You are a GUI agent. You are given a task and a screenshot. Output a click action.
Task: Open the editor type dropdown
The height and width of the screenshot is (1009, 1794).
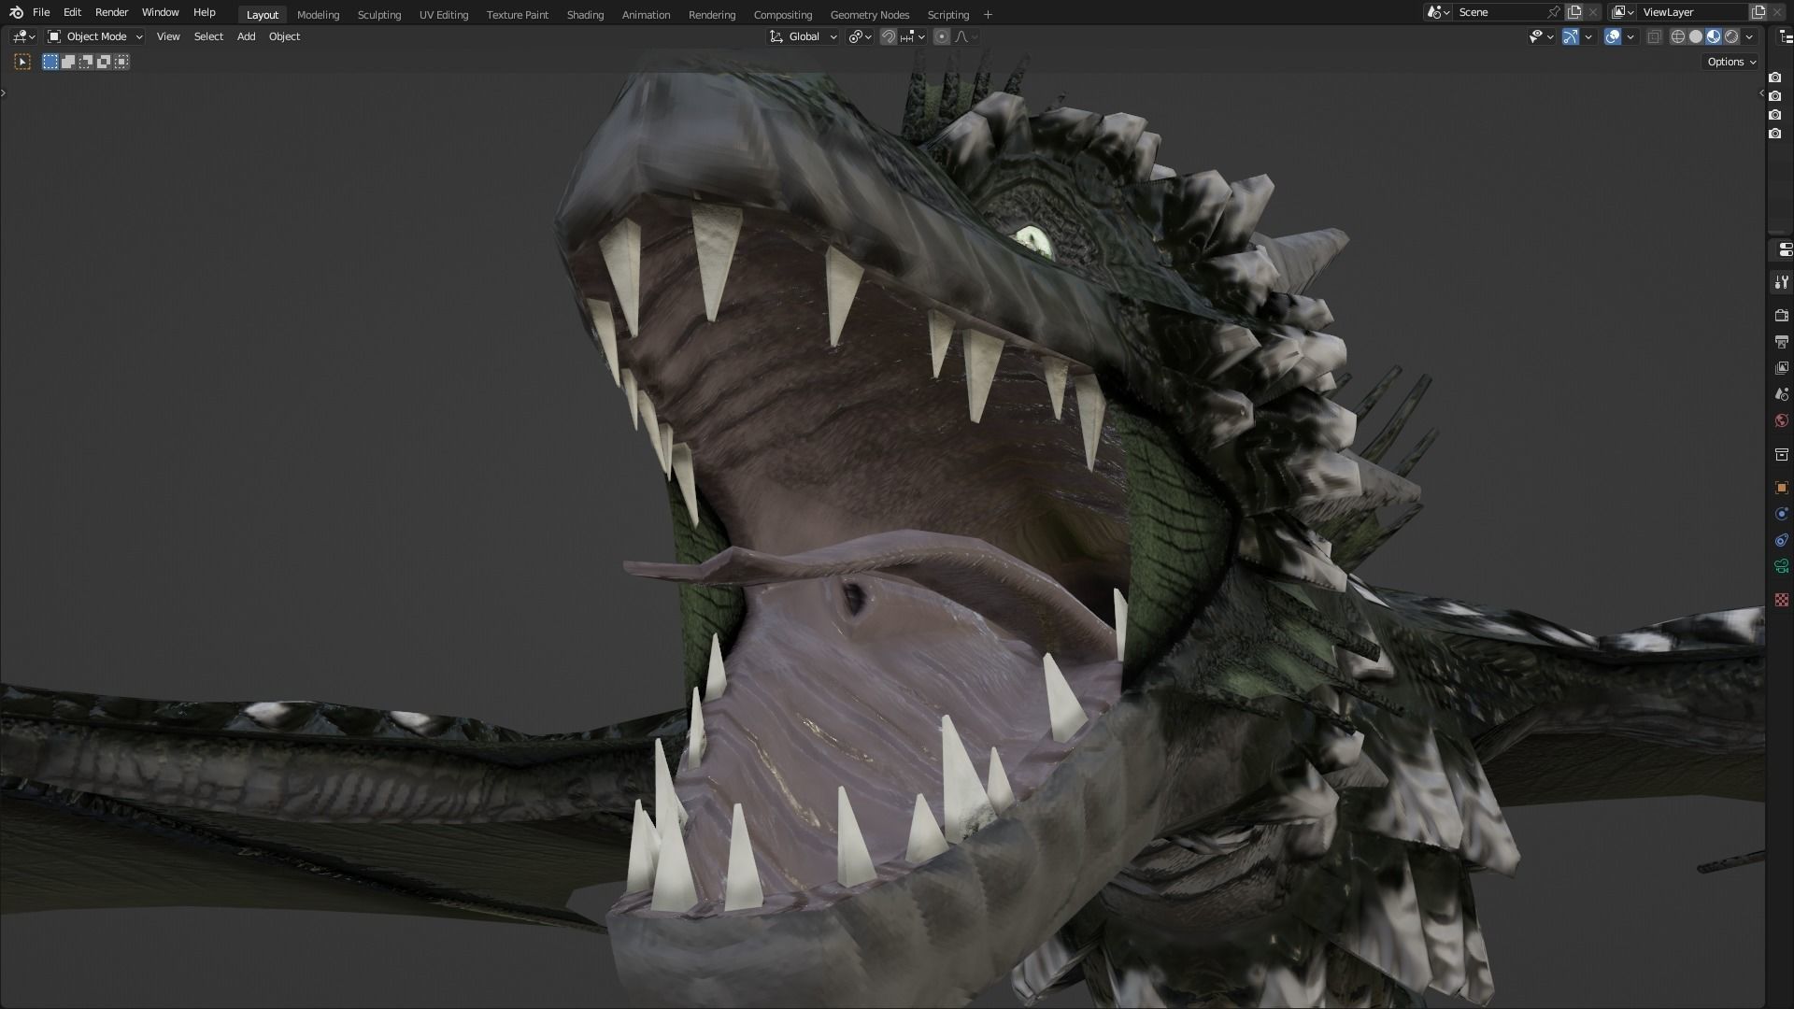pyautogui.click(x=23, y=36)
